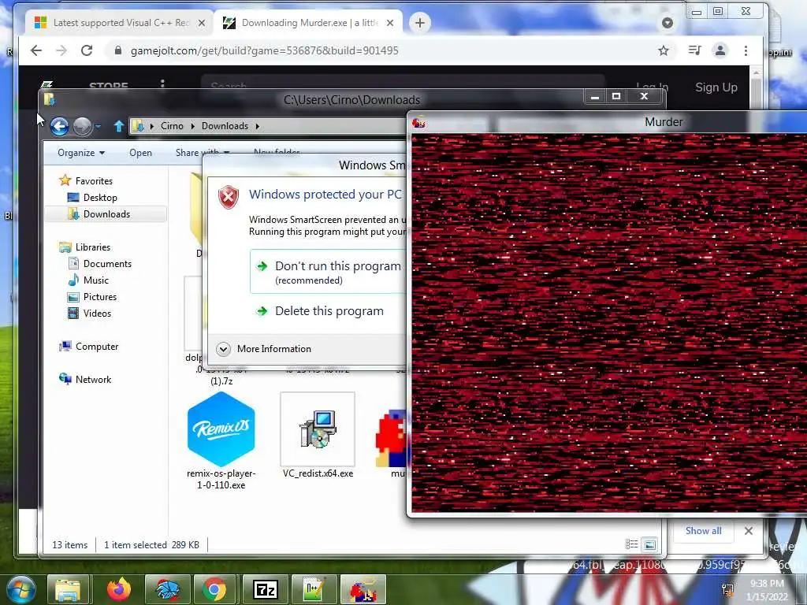Click Show all downloads in Chrome
The image size is (807, 605).
click(x=704, y=530)
